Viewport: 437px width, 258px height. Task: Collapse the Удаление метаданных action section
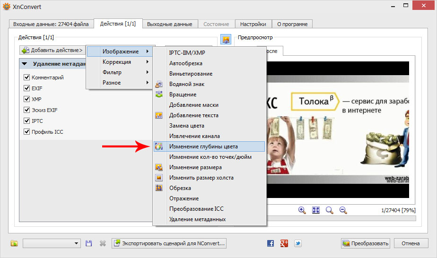coord(25,64)
